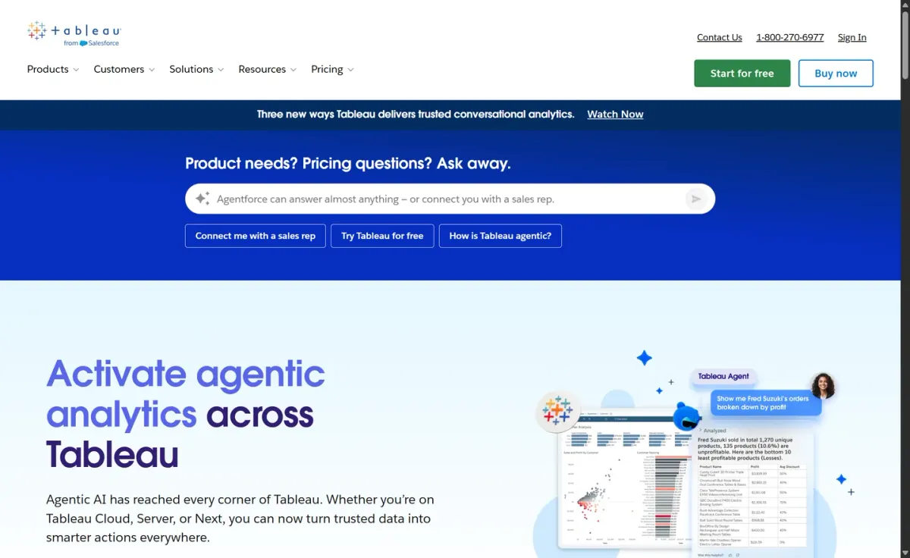Screen dimensions: 910x558
Task: Click the Tableau logo badge on dashboard illustration
Action: click(557, 411)
